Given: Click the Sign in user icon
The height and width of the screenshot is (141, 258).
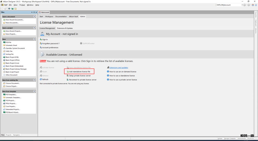Looking at the screenshot, I should (x=41, y=39).
